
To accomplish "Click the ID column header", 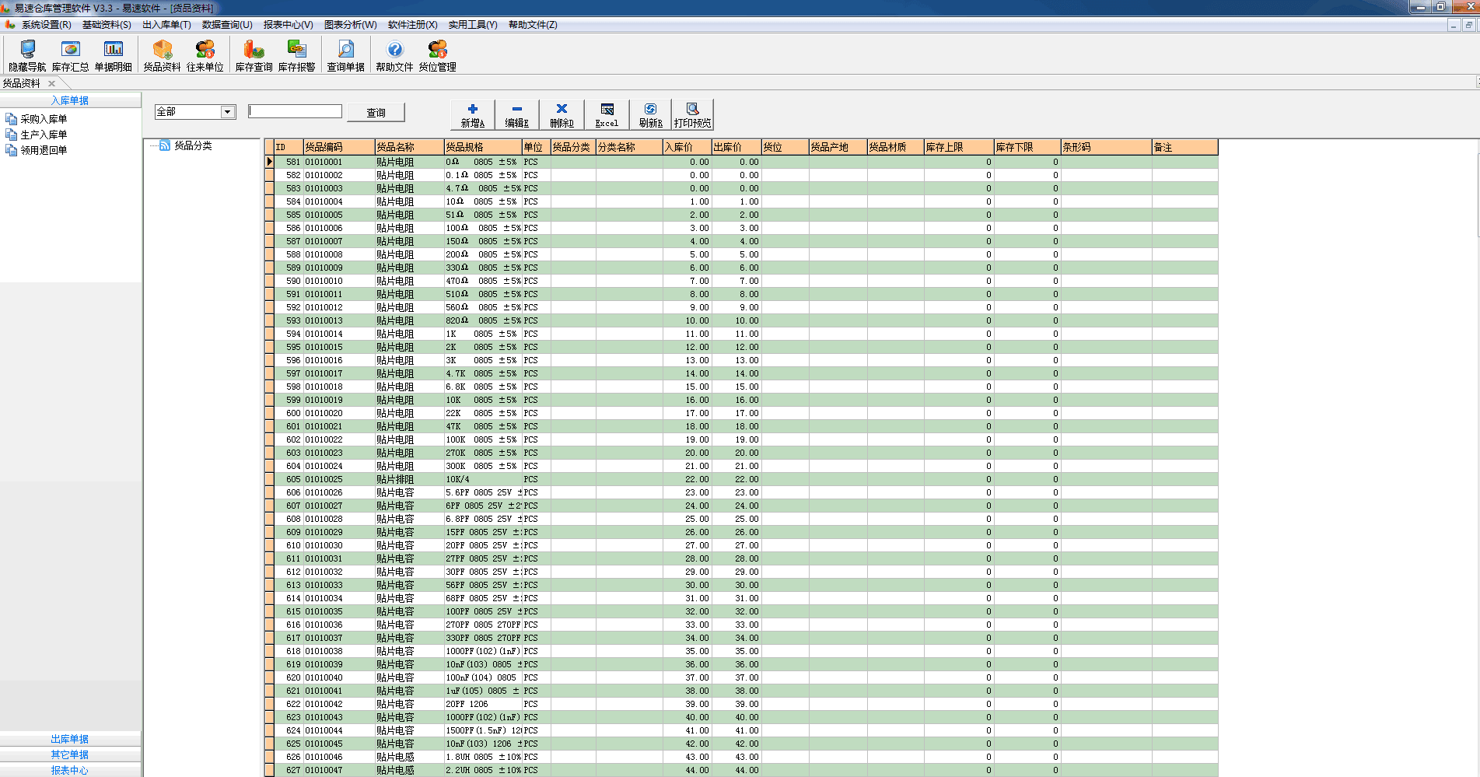I will click(289, 147).
